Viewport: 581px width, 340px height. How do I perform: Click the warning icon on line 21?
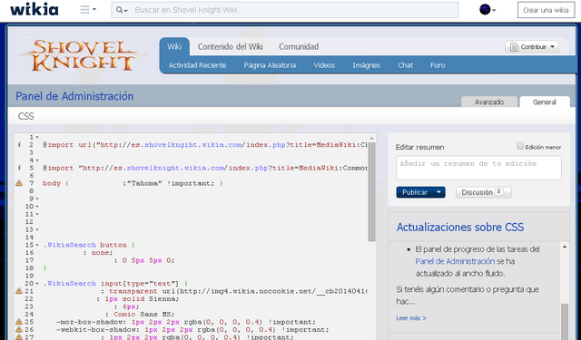pyautogui.click(x=19, y=291)
